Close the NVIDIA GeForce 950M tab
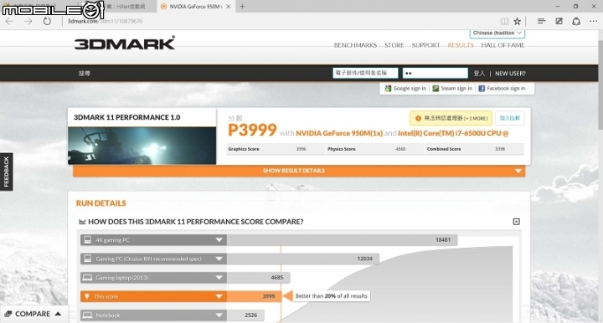Viewport: 603px width, 323px height. pyautogui.click(x=229, y=6)
